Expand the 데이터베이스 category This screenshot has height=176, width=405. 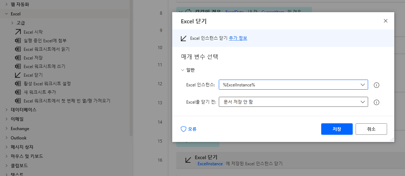[x=6, y=110]
